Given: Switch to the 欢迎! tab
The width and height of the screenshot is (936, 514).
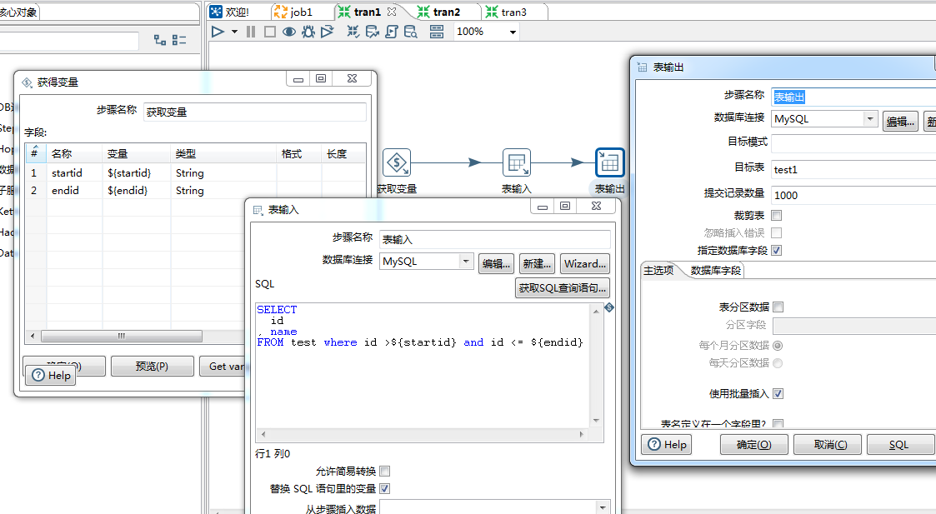Looking at the screenshot, I should [230, 12].
